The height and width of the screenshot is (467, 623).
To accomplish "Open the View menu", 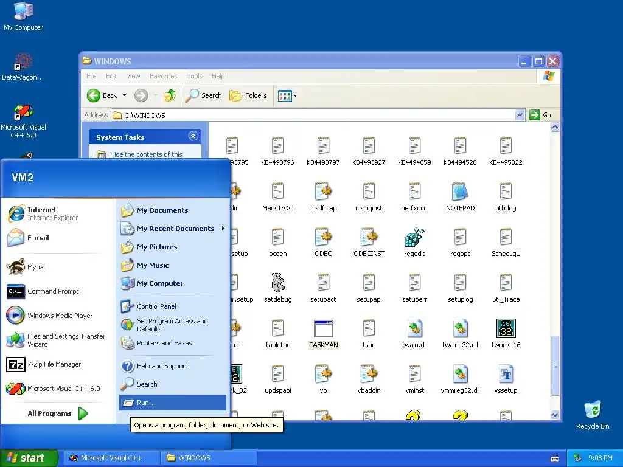I will 133,76.
